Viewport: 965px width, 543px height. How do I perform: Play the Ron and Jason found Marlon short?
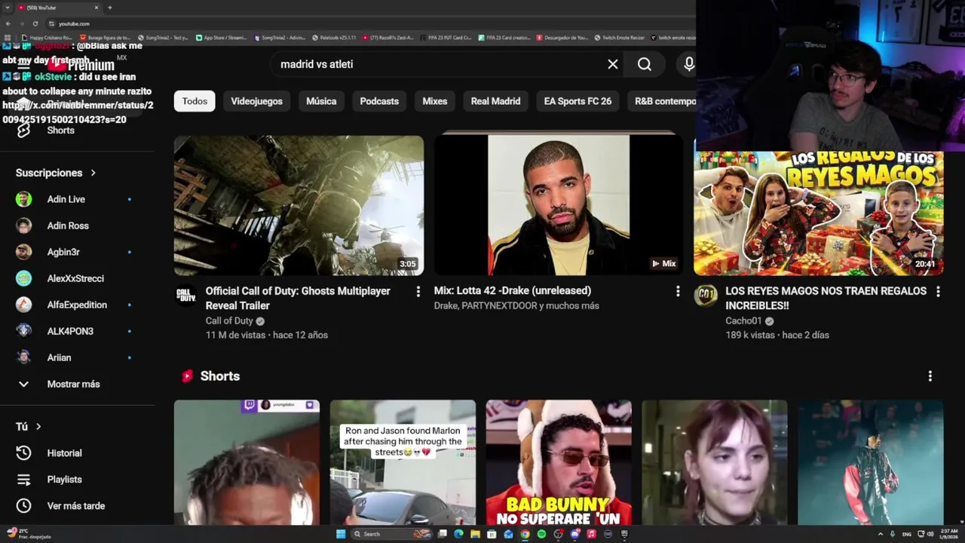coord(403,462)
